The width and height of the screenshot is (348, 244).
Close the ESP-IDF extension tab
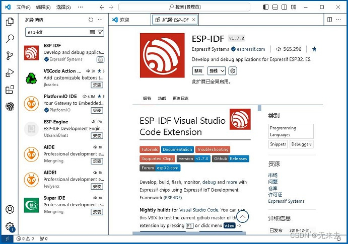point(193,20)
